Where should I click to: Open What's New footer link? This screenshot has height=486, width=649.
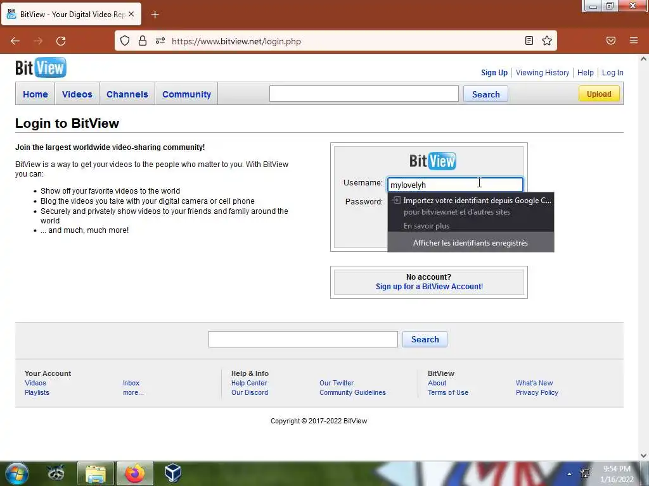point(534,383)
